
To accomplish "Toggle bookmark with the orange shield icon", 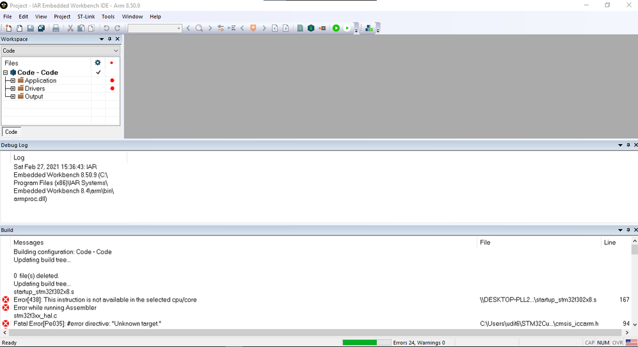I will 253,28.
